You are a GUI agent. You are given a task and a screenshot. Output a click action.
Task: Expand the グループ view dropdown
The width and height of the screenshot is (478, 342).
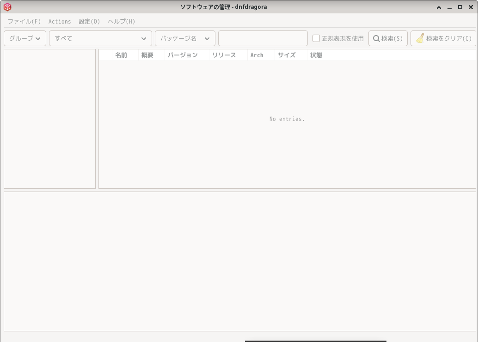click(25, 38)
